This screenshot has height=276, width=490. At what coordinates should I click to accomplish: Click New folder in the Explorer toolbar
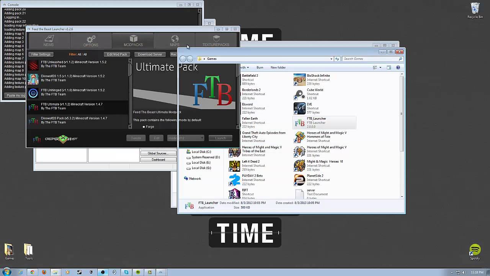click(x=278, y=67)
